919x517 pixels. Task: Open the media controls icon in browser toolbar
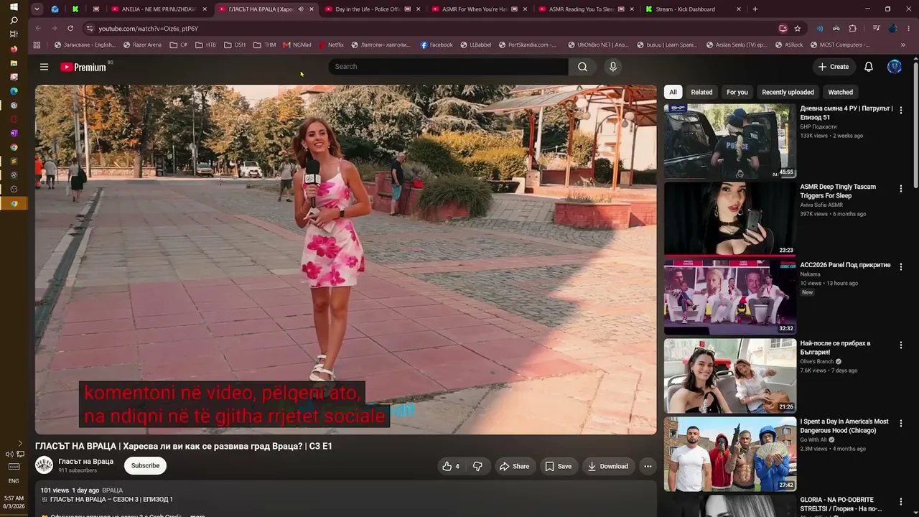pos(877,28)
